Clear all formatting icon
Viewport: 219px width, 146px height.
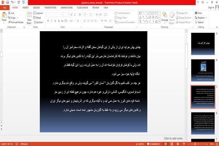(x=80, y=15)
